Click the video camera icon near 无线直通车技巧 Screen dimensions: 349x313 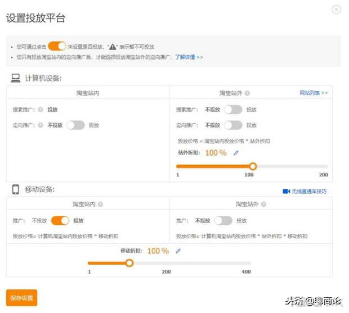point(286,191)
